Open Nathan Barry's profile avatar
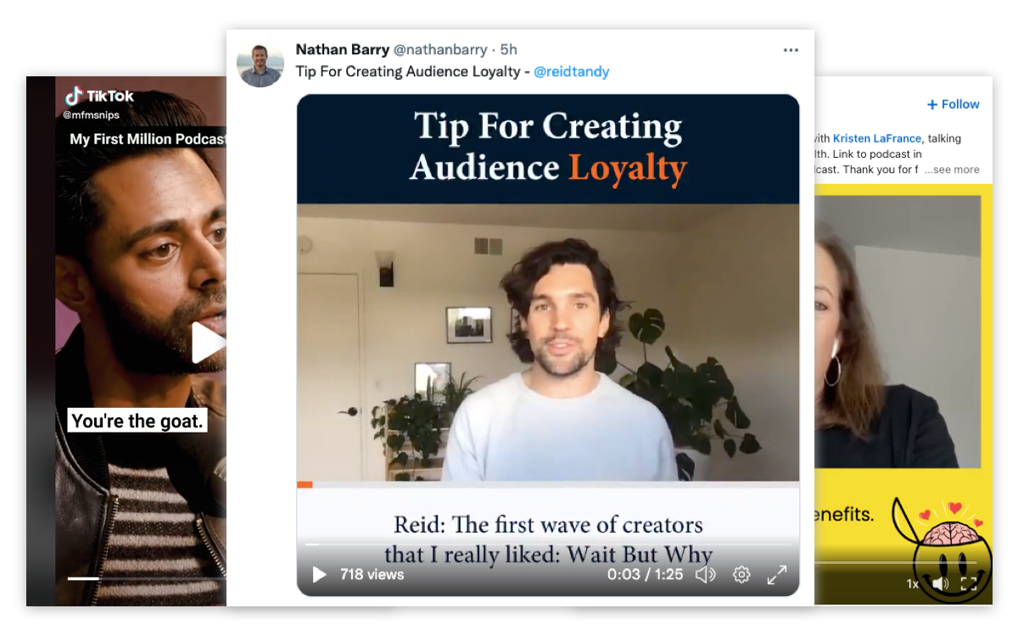Image resolution: width=1018 pixels, height=636 pixels. 260,64
